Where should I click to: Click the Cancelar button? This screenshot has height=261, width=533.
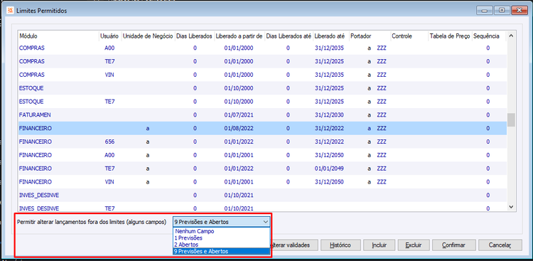(500, 245)
